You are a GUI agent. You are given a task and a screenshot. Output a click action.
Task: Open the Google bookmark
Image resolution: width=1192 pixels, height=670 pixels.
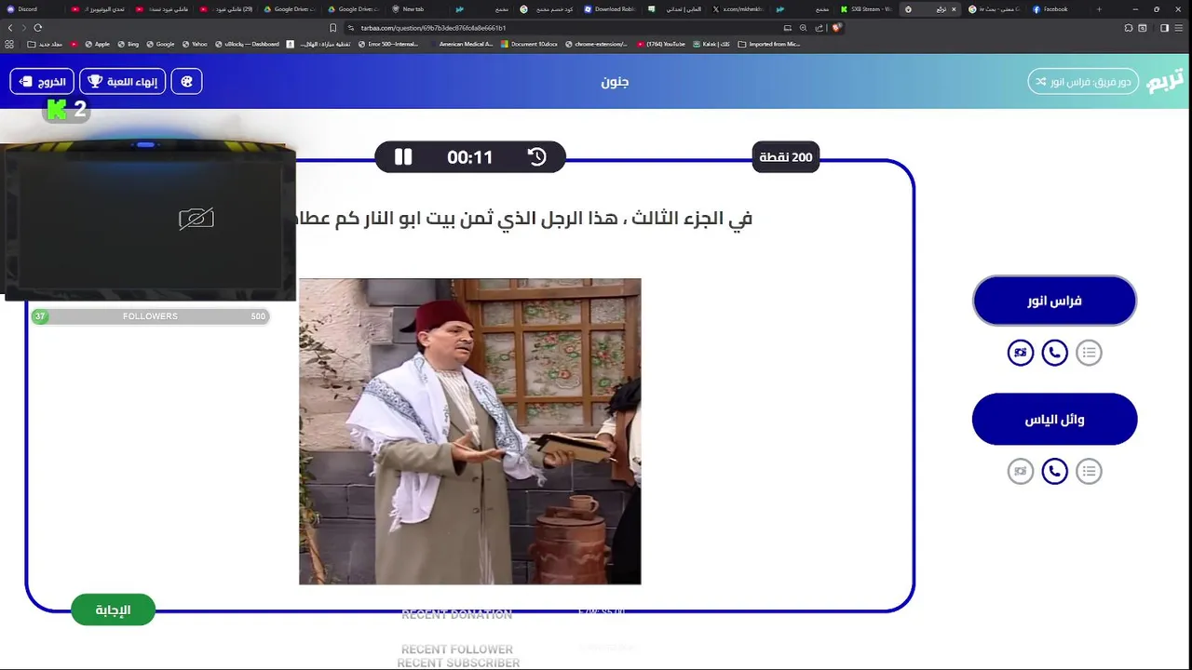pyautogui.click(x=160, y=44)
